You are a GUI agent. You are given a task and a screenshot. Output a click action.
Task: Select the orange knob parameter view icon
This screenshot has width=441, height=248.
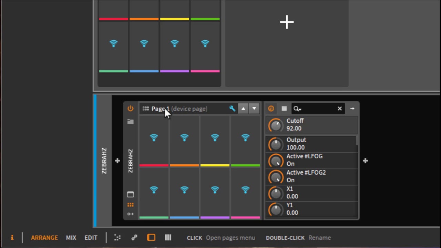coord(271,108)
